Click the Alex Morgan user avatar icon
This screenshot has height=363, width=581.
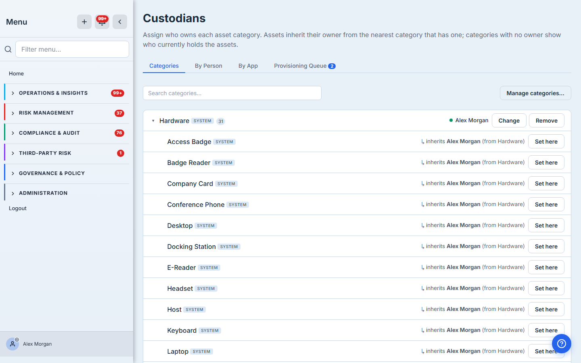tap(13, 344)
